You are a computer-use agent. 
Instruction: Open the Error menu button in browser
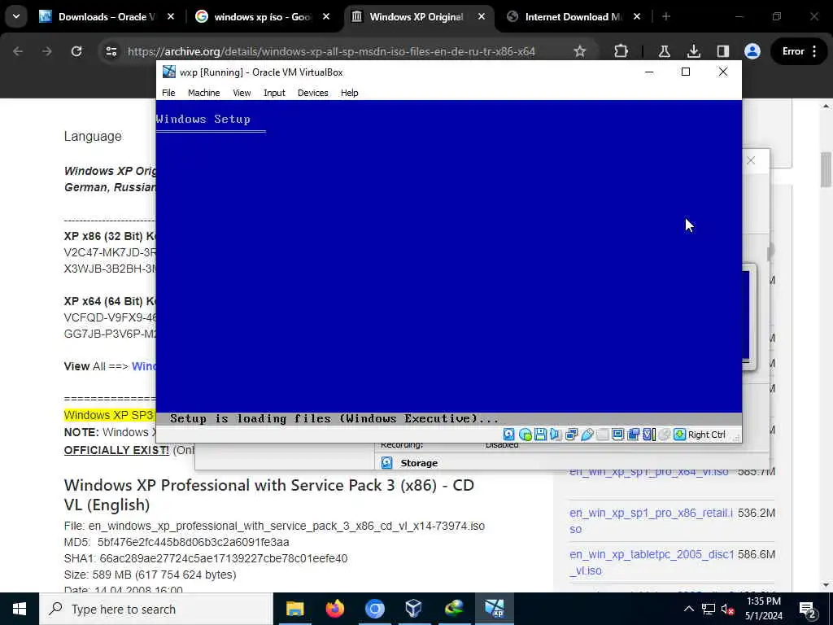pyautogui.click(x=800, y=51)
